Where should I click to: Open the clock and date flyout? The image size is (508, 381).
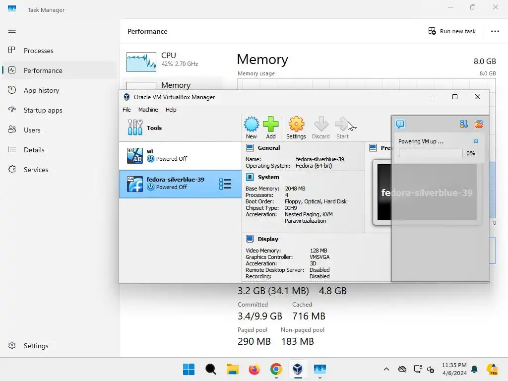[x=454, y=369]
